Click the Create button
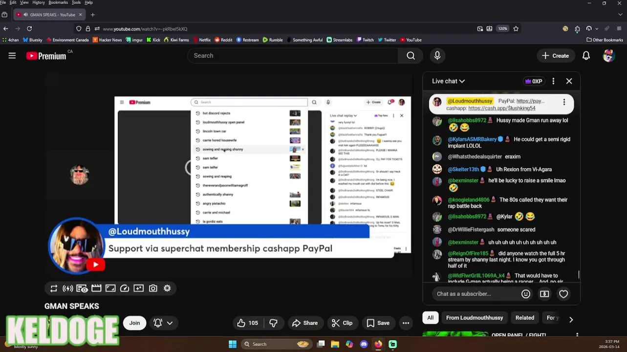 click(555, 56)
